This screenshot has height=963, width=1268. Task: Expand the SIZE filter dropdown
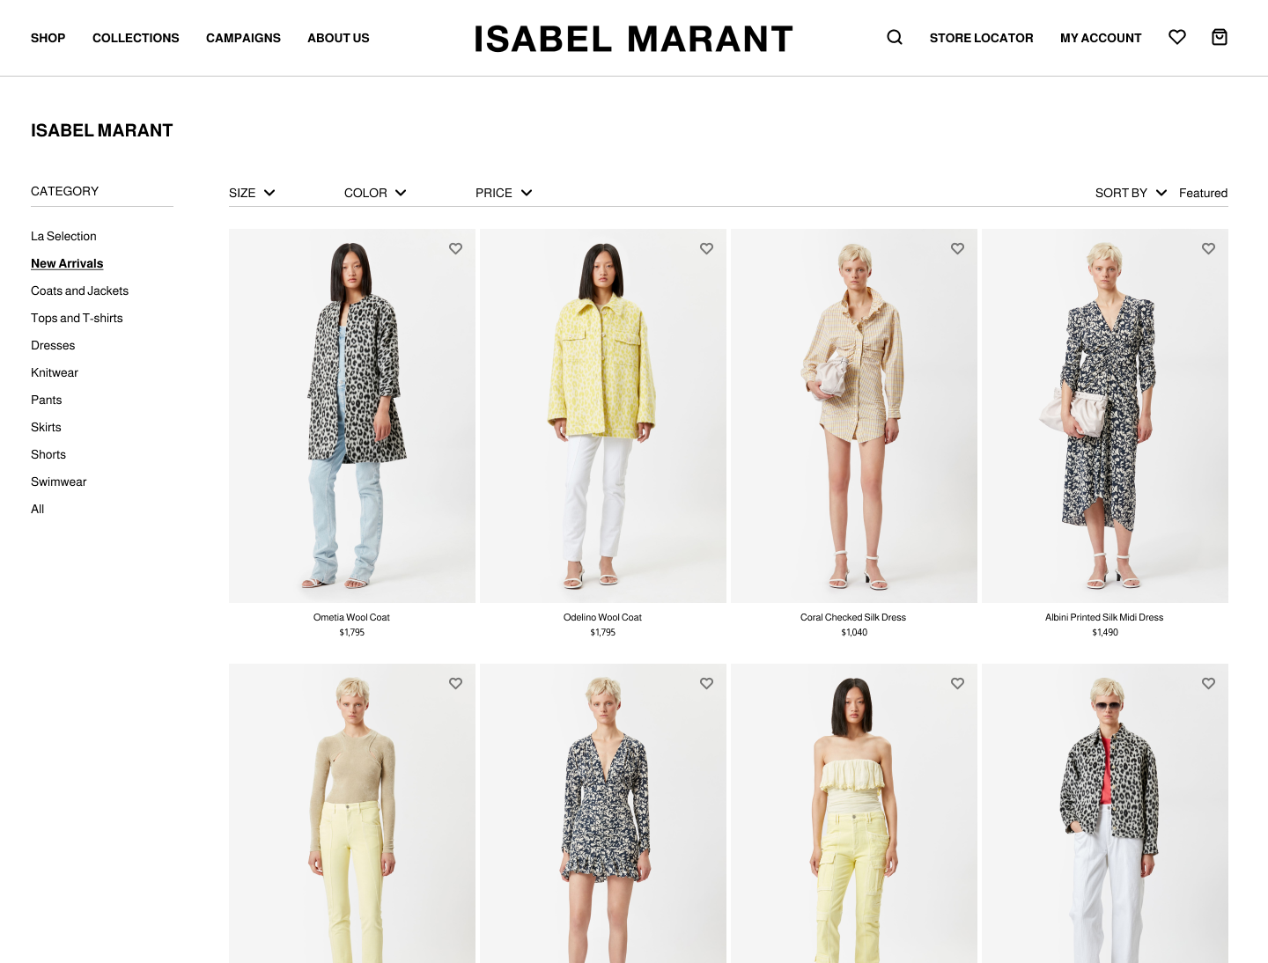pos(252,193)
